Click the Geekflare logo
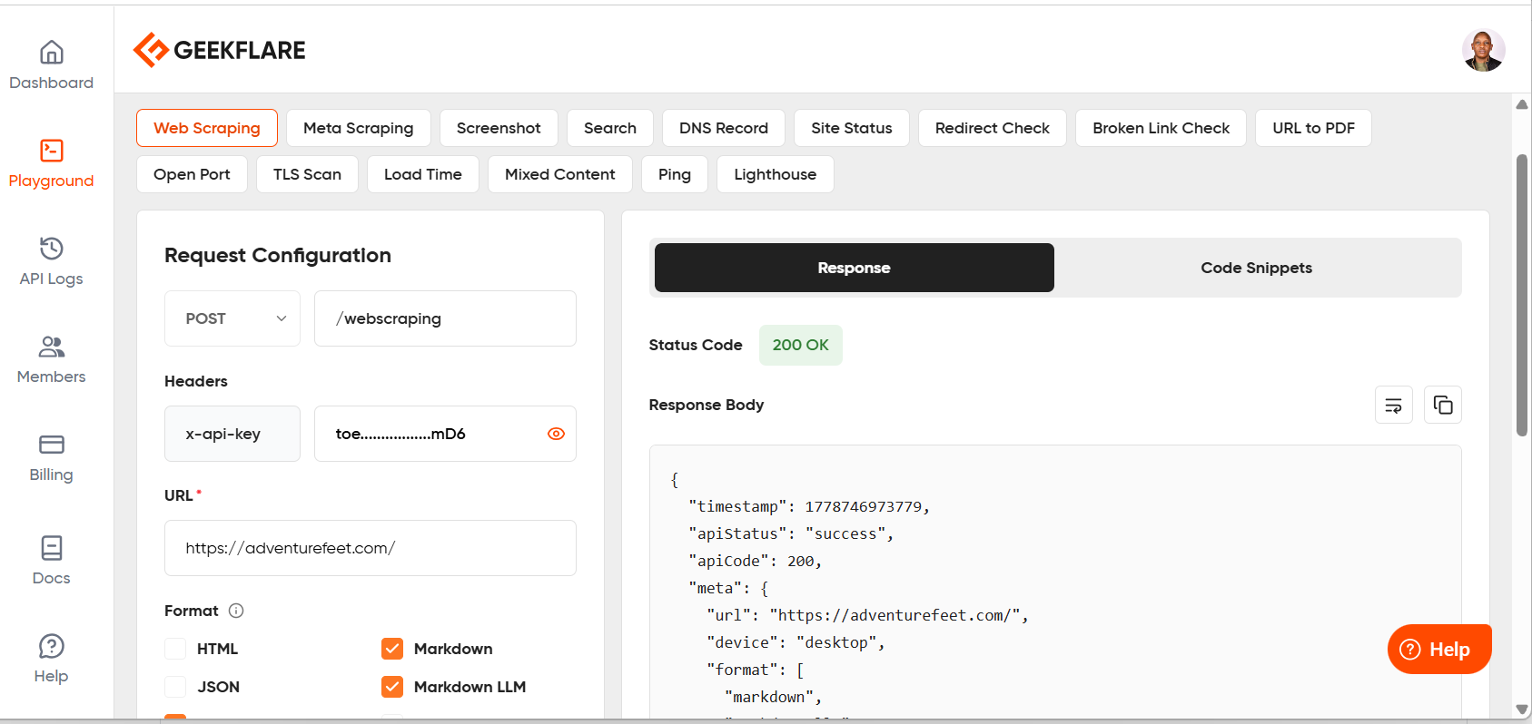Image resolution: width=1532 pixels, height=724 pixels. click(x=219, y=50)
